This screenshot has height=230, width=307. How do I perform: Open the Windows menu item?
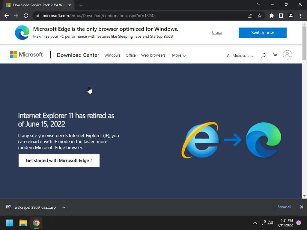[112, 55]
